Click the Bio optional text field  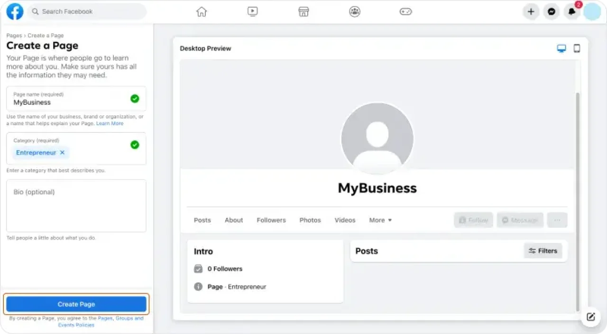(76, 205)
